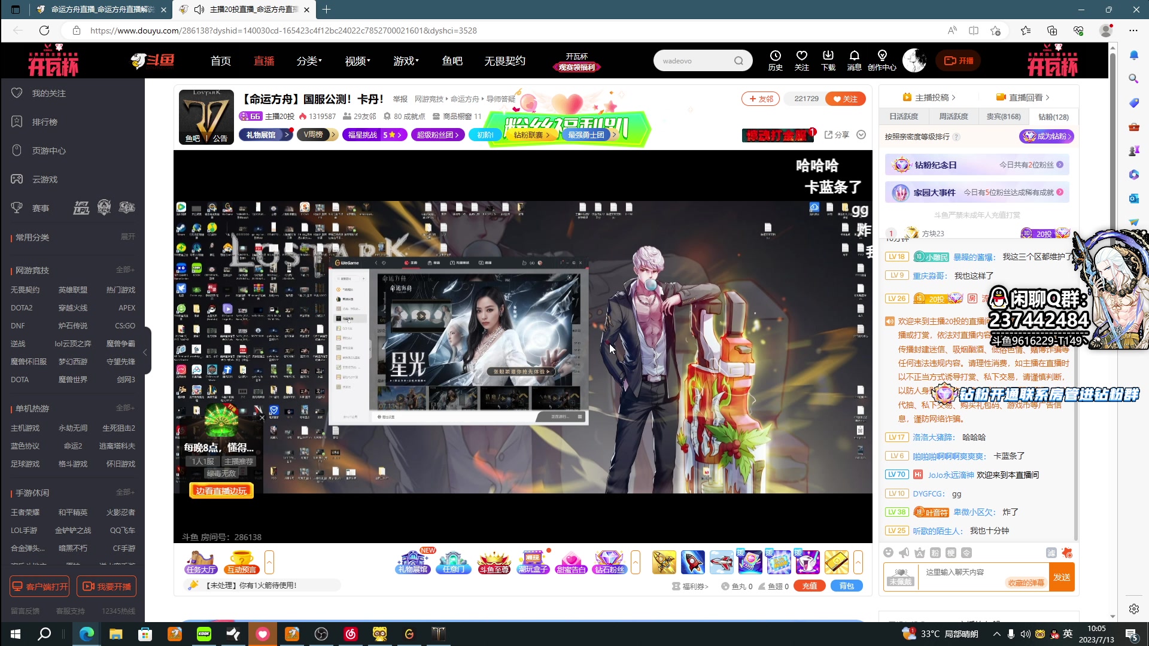
Task: Expand the 常用分类 section via 展开
Action: pyautogui.click(x=128, y=237)
